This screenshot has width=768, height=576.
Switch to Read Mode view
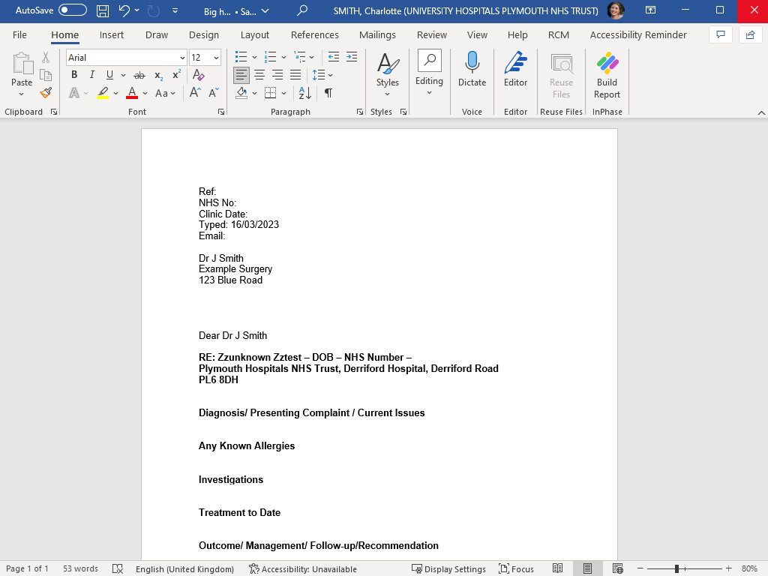[x=557, y=568]
